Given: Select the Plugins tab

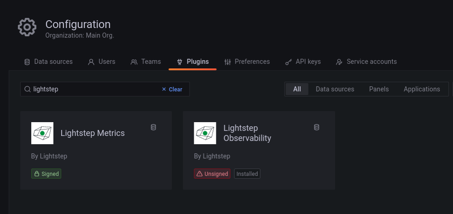Looking at the screenshot, I should coord(193,62).
